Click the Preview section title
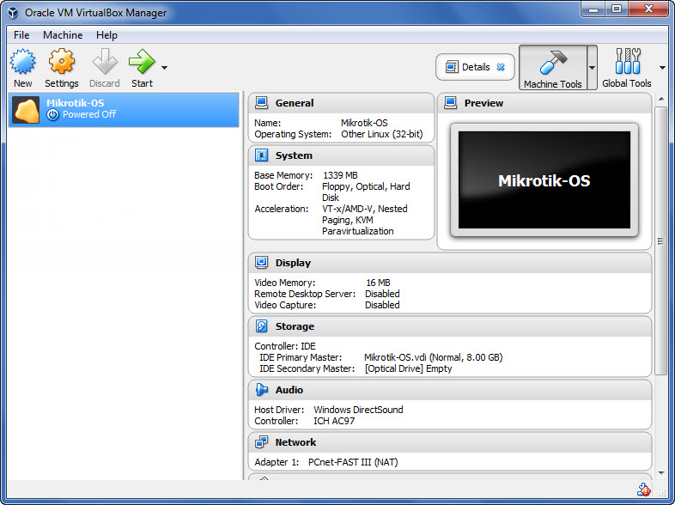Viewport: 675px width, 505px height. point(483,103)
